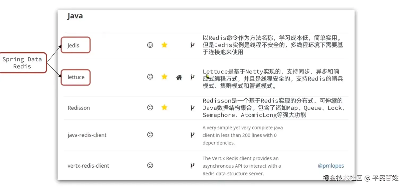The image size is (404, 187).
Task: Click the Spring Data Redis box
Action: (x=22, y=63)
